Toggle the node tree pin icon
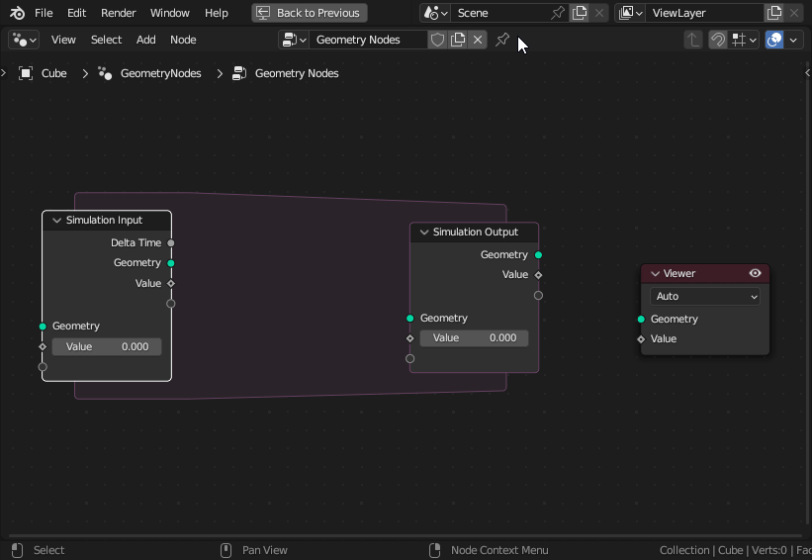Image resolution: width=812 pixels, height=560 pixels. 502,40
